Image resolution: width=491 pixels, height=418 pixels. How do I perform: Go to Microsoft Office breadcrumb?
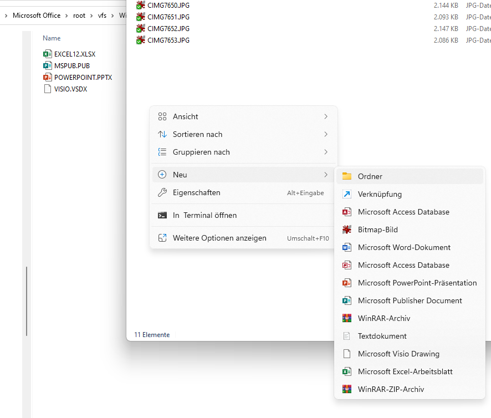click(x=37, y=16)
